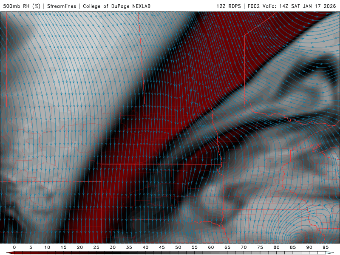The image size is (340, 255).
Task: Click the colorbar label "55"
Action: point(195,247)
